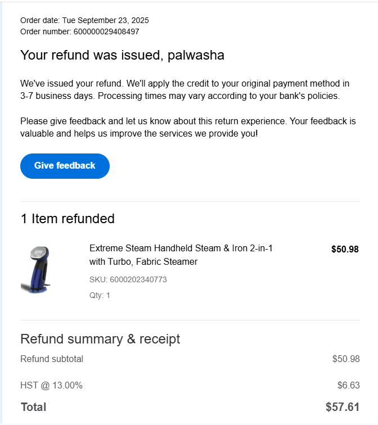Click the refund subtotal amount $50.98
378x425 pixels.
(345, 359)
